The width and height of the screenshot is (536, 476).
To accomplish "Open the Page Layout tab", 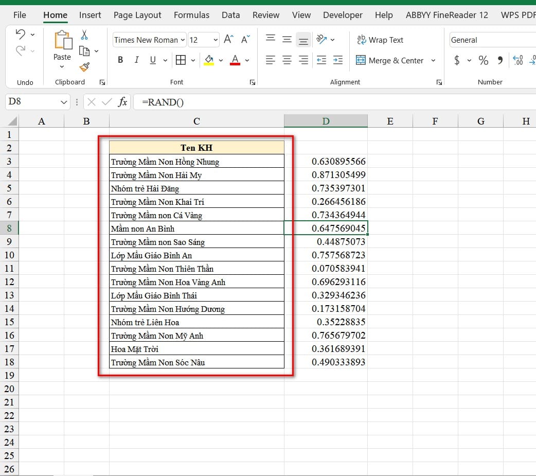I will 137,15.
